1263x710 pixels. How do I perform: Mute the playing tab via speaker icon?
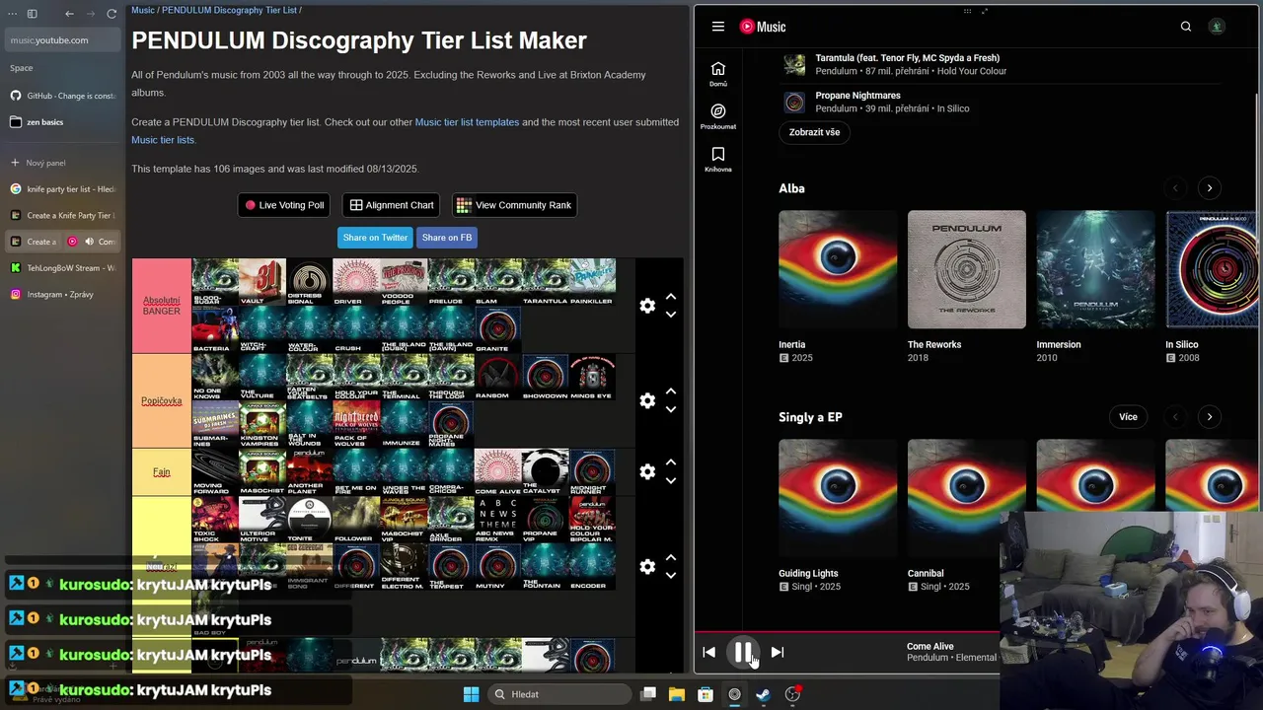click(x=89, y=242)
